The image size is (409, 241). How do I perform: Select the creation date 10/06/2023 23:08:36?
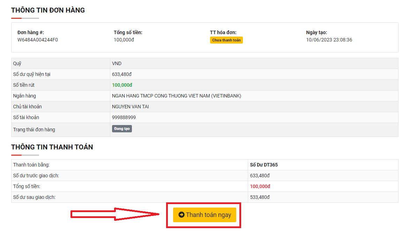[x=329, y=40]
